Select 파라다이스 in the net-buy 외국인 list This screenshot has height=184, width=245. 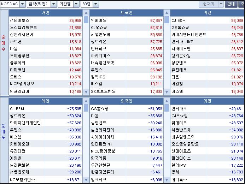pos(100,56)
